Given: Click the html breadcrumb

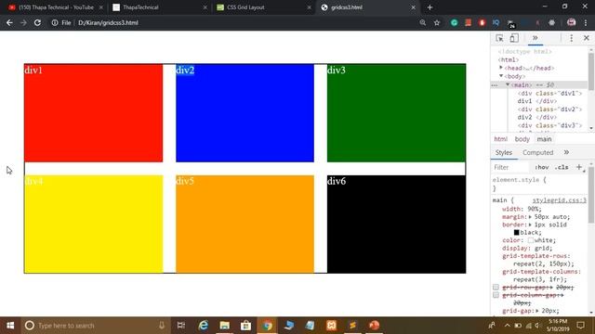Looking at the screenshot, I should (x=500, y=139).
